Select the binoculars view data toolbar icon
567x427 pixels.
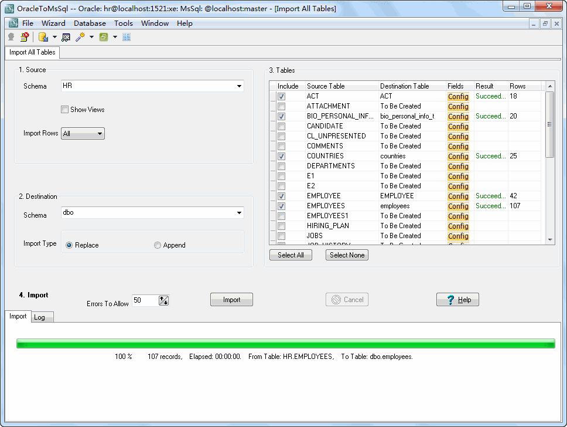coord(66,36)
